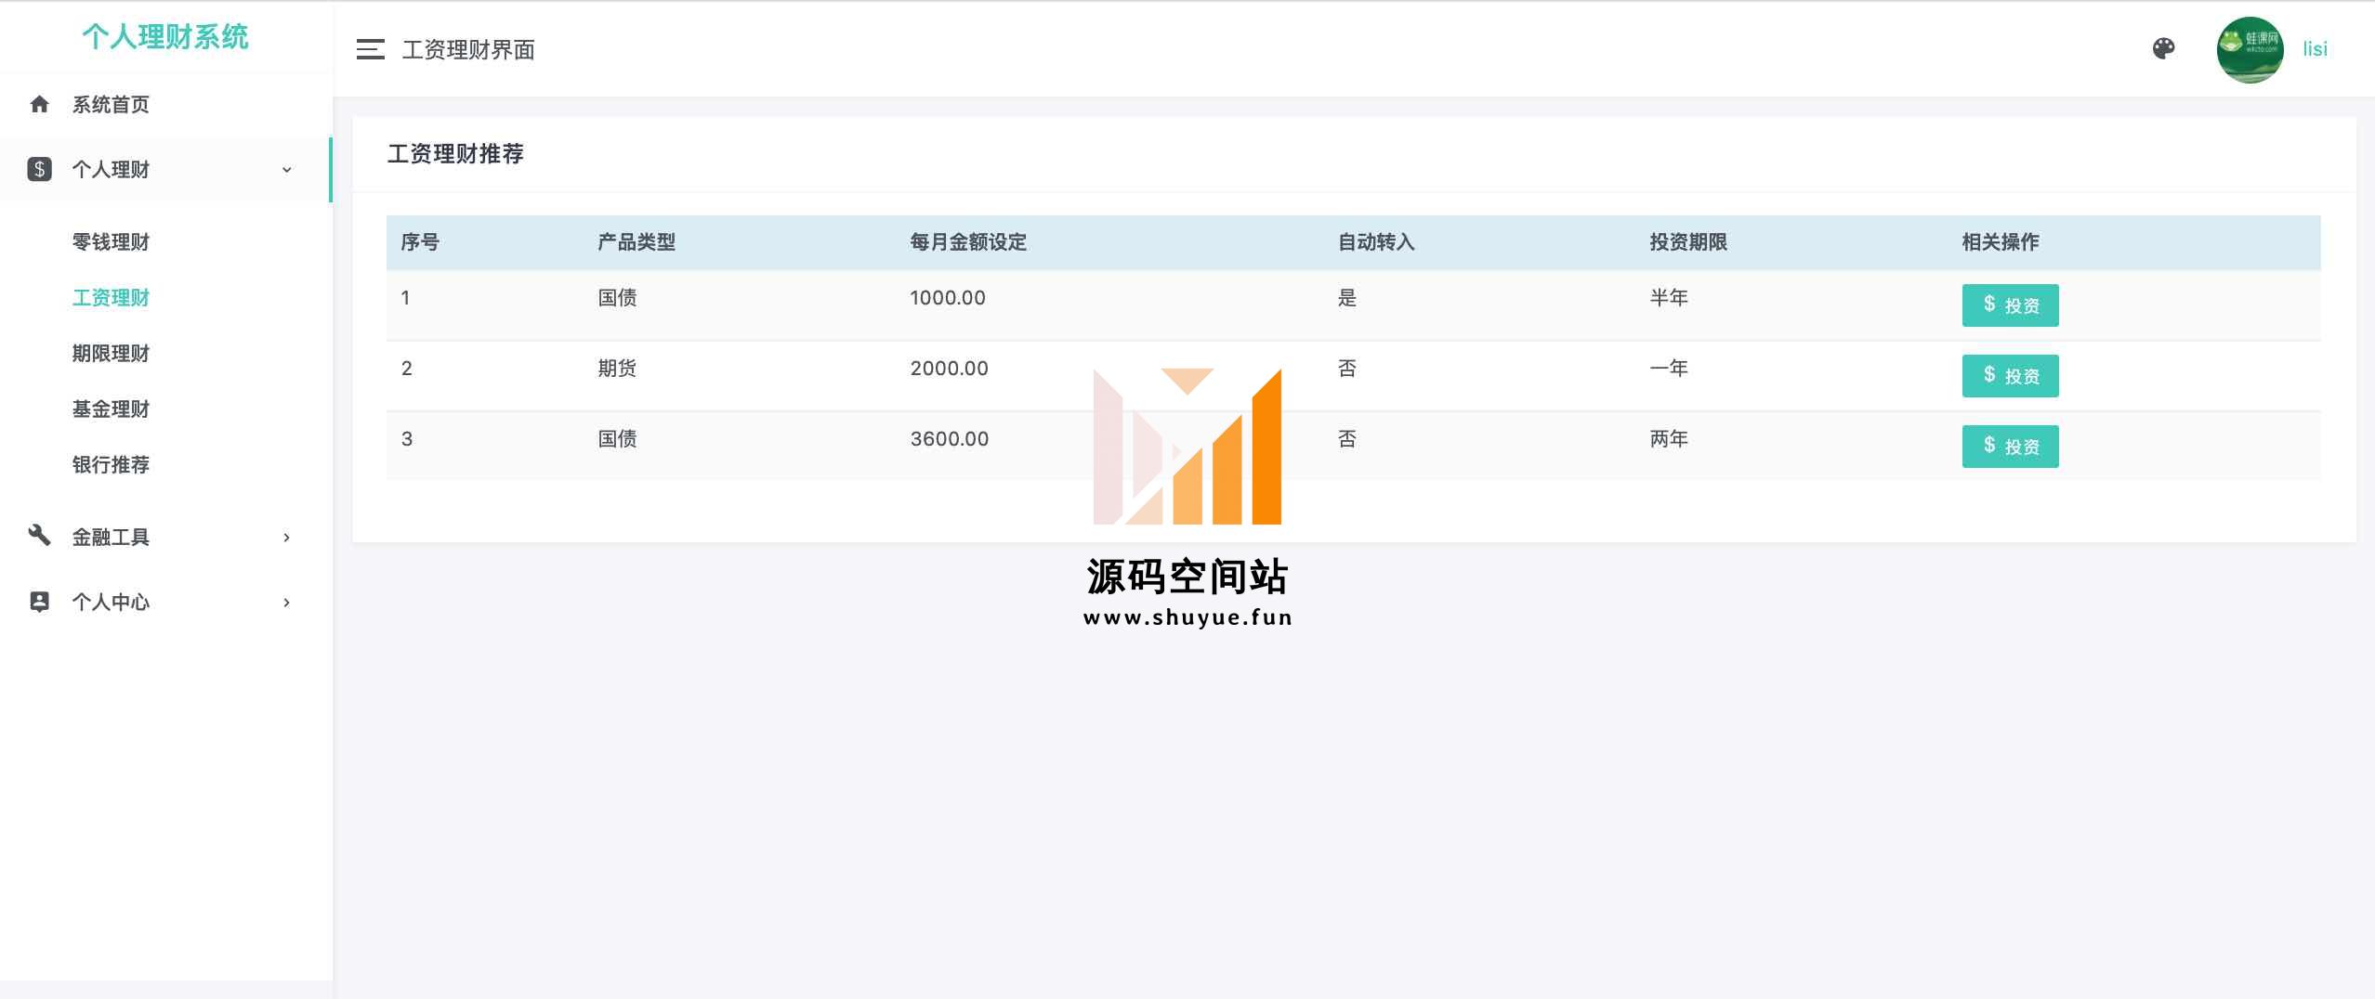Viewport: 2375px width, 999px height.
Task: Collapse the 个人理财 submenu chevron
Action: pyautogui.click(x=286, y=170)
